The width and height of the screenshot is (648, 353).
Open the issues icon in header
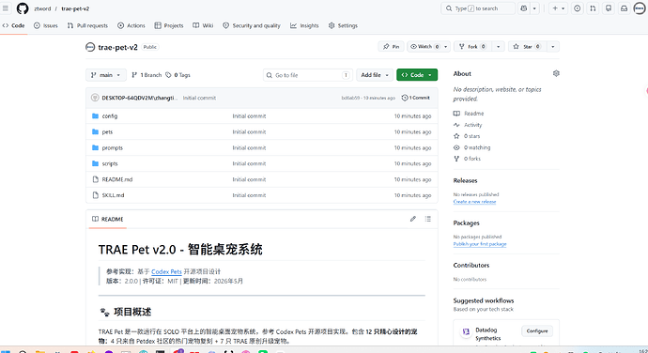pos(578,8)
